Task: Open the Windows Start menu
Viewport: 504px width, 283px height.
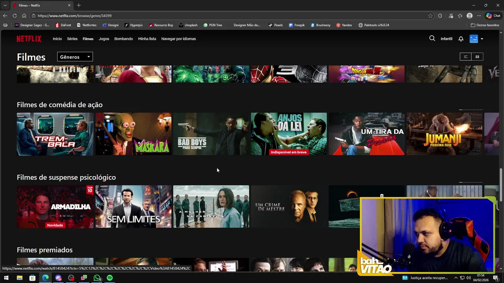Action: click(6, 278)
